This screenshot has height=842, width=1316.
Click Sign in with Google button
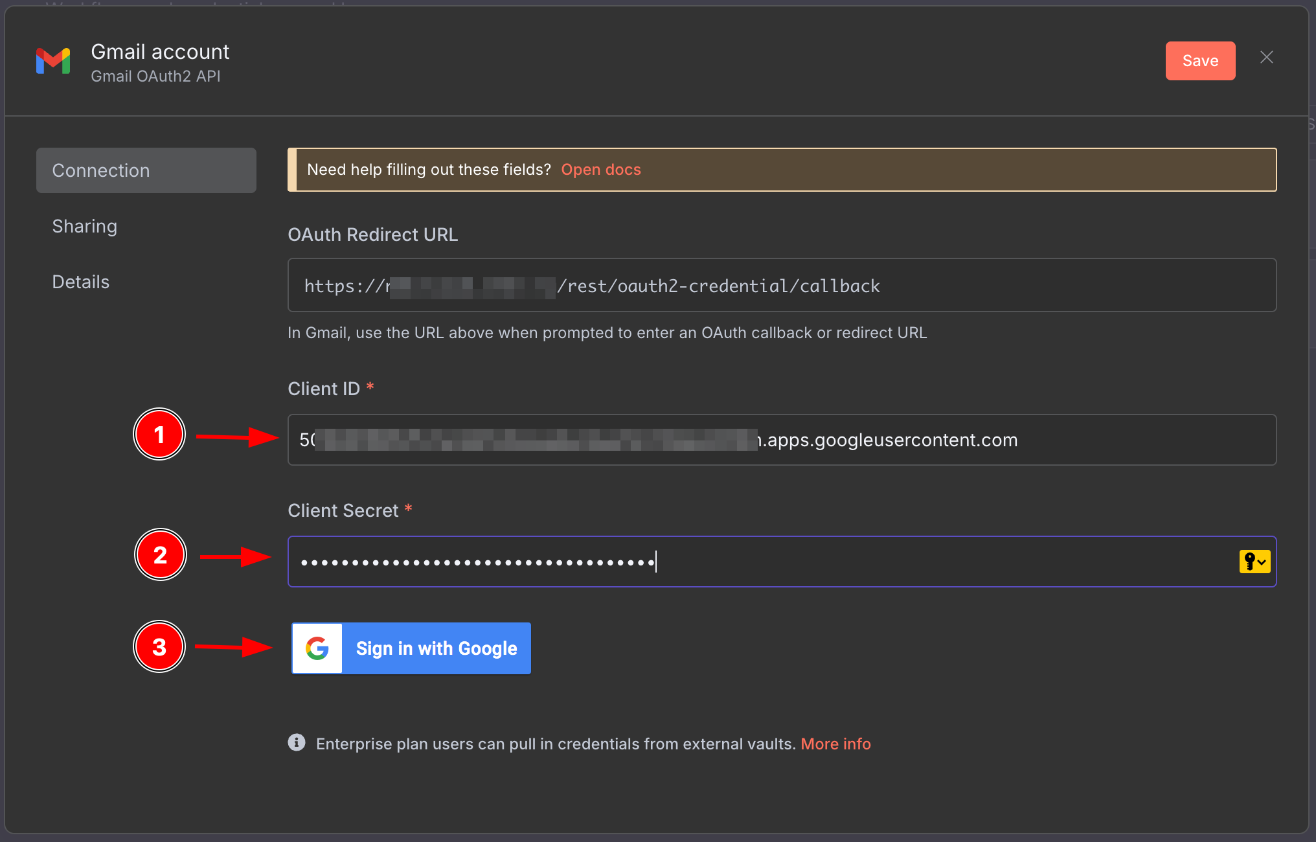click(411, 648)
